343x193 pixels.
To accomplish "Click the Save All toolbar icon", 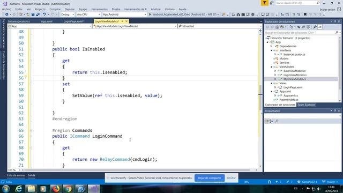I will pos(38,14).
